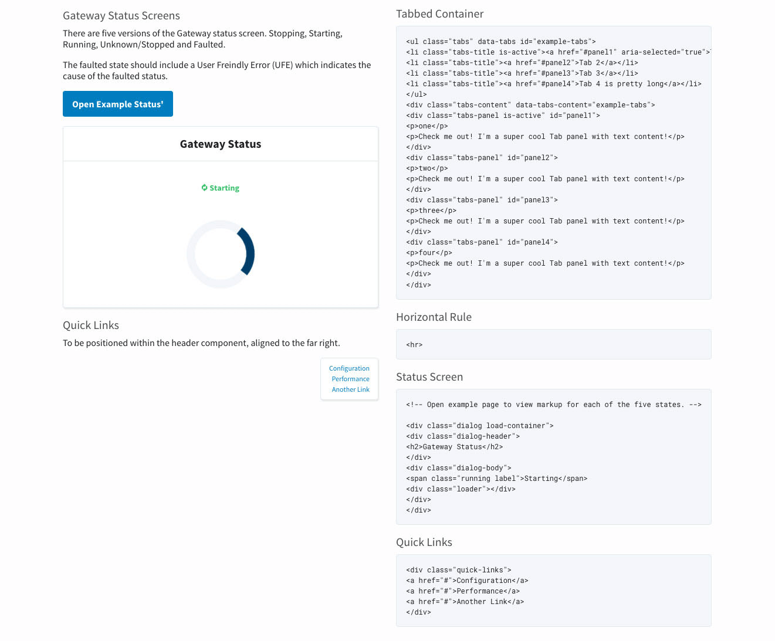This screenshot has height=641, width=775.
Task: Click the Status Screen heading
Action: pos(429,377)
